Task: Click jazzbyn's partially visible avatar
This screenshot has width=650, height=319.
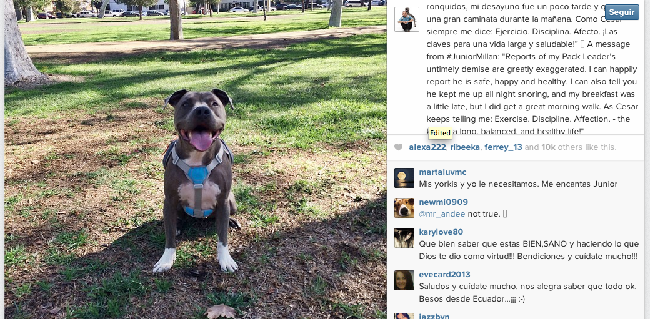Action: click(404, 316)
